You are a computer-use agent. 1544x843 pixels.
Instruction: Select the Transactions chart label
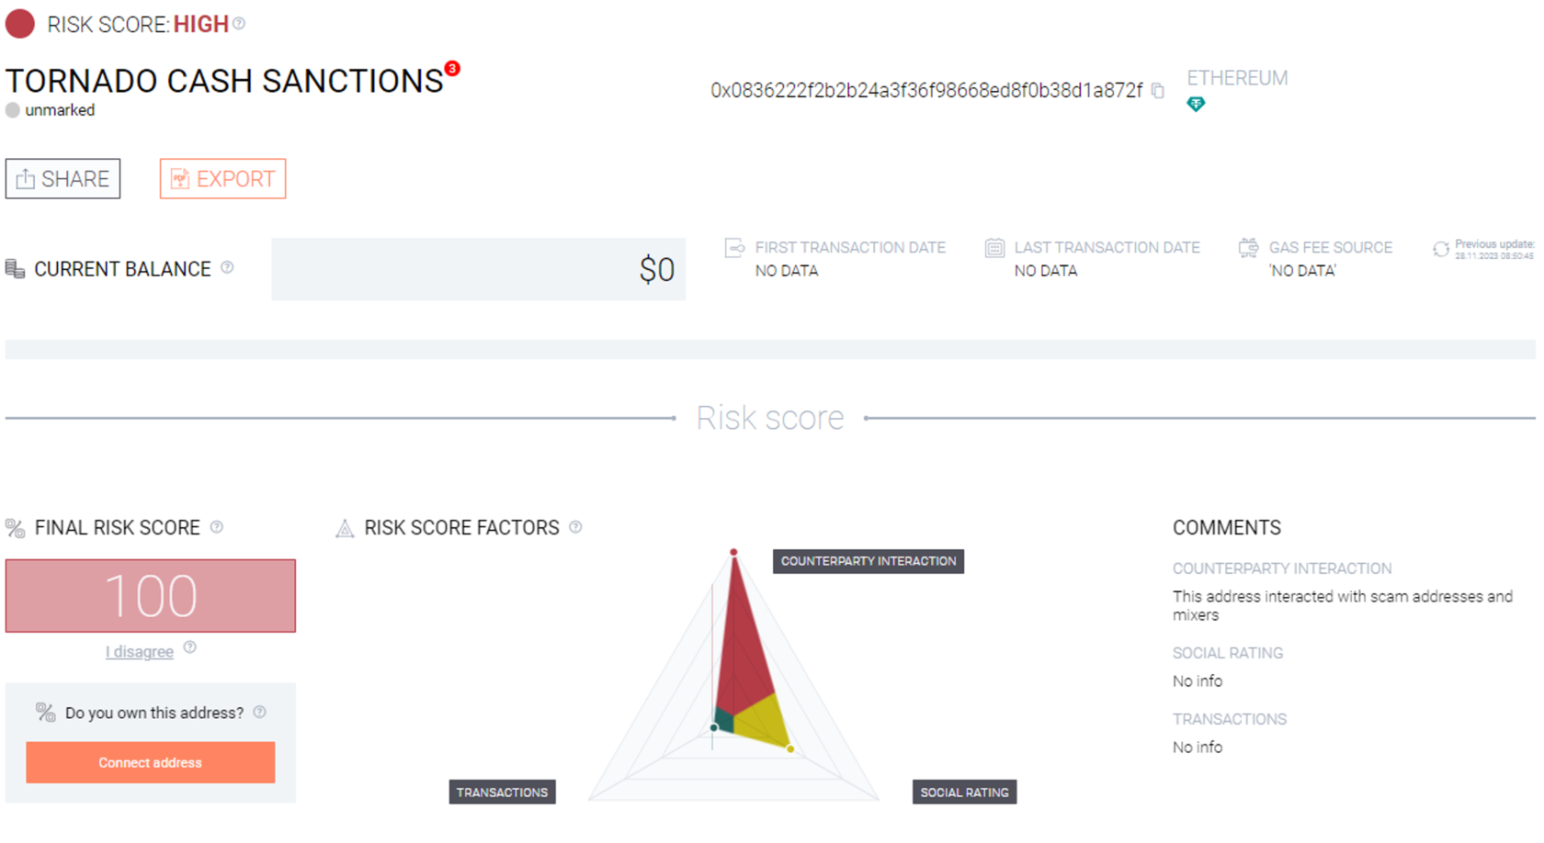tap(502, 792)
